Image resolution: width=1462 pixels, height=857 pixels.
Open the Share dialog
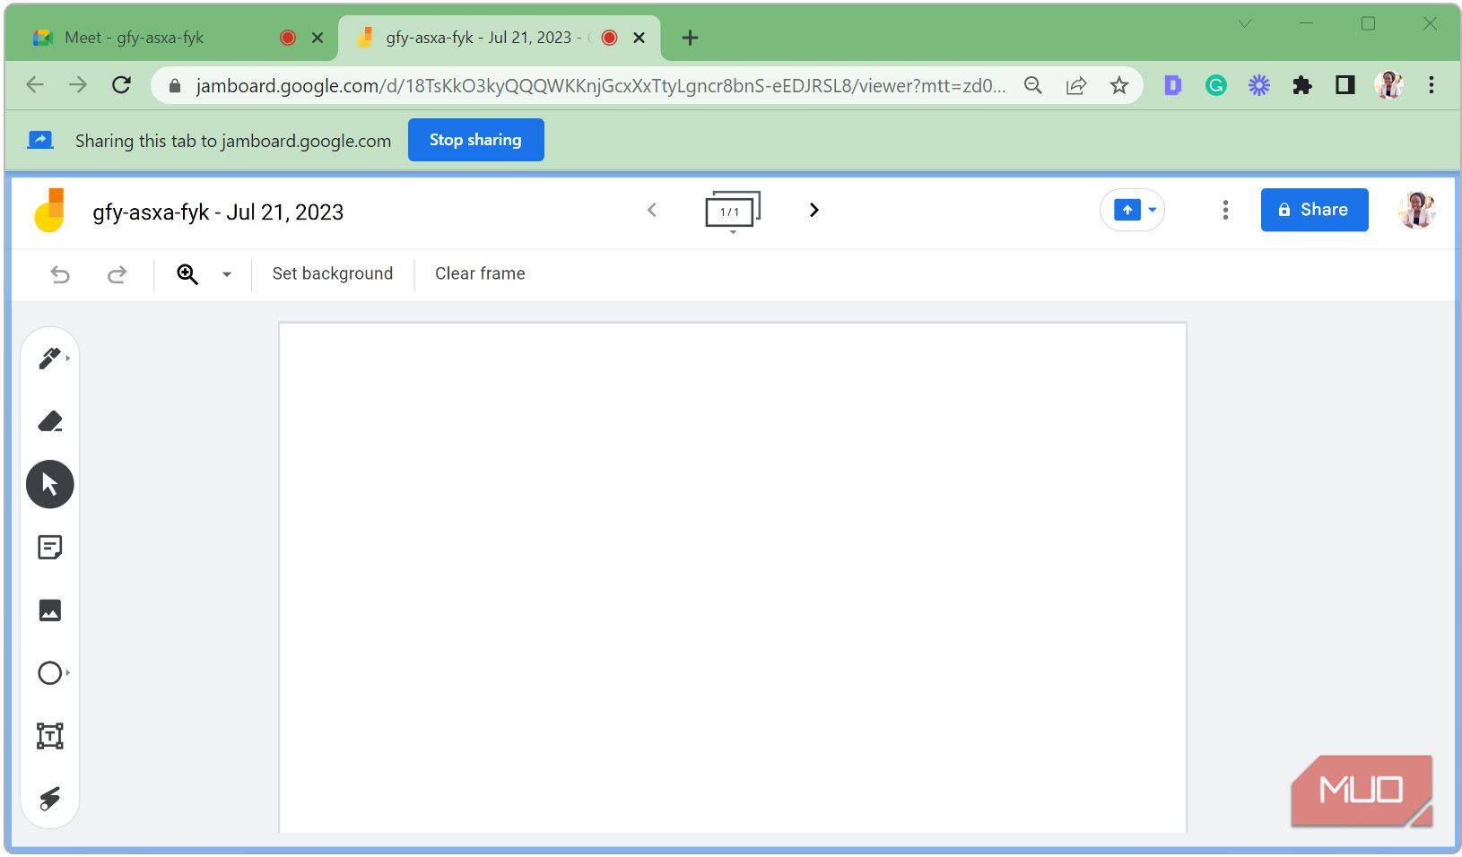(1314, 210)
